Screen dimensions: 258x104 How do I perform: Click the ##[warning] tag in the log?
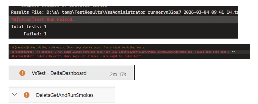pyautogui.click(x=20, y=48)
